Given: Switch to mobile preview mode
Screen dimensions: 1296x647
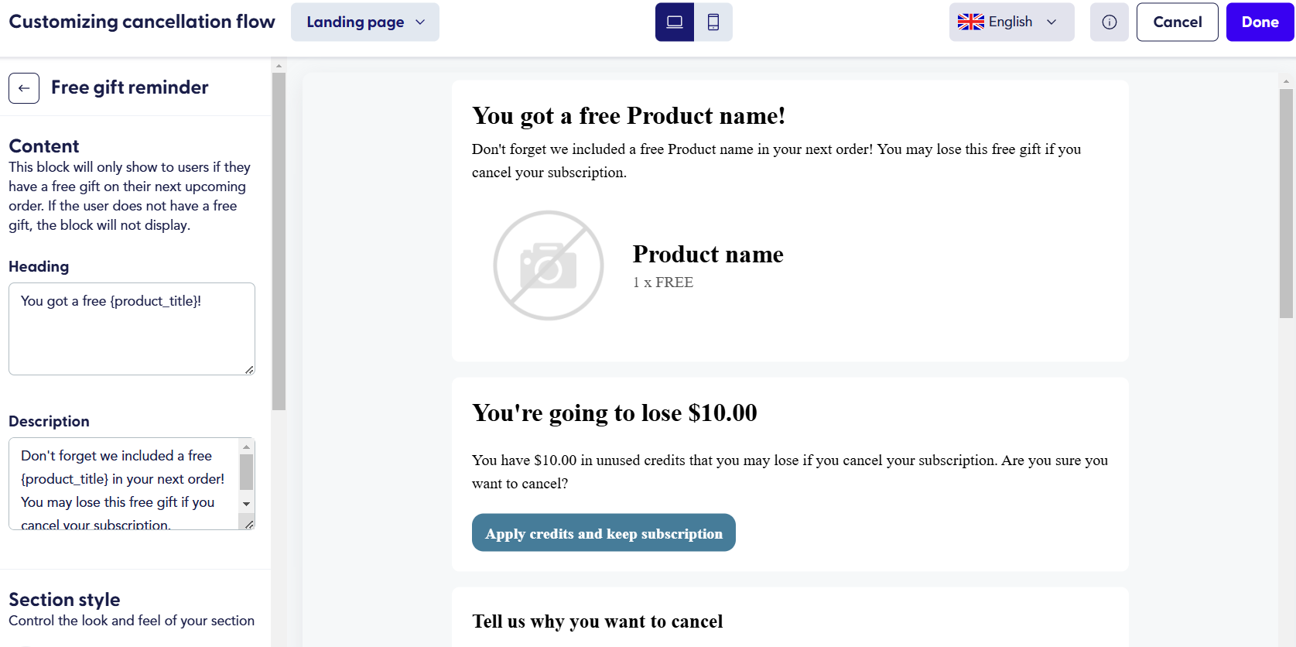Looking at the screenshot, I should (713, 22).
